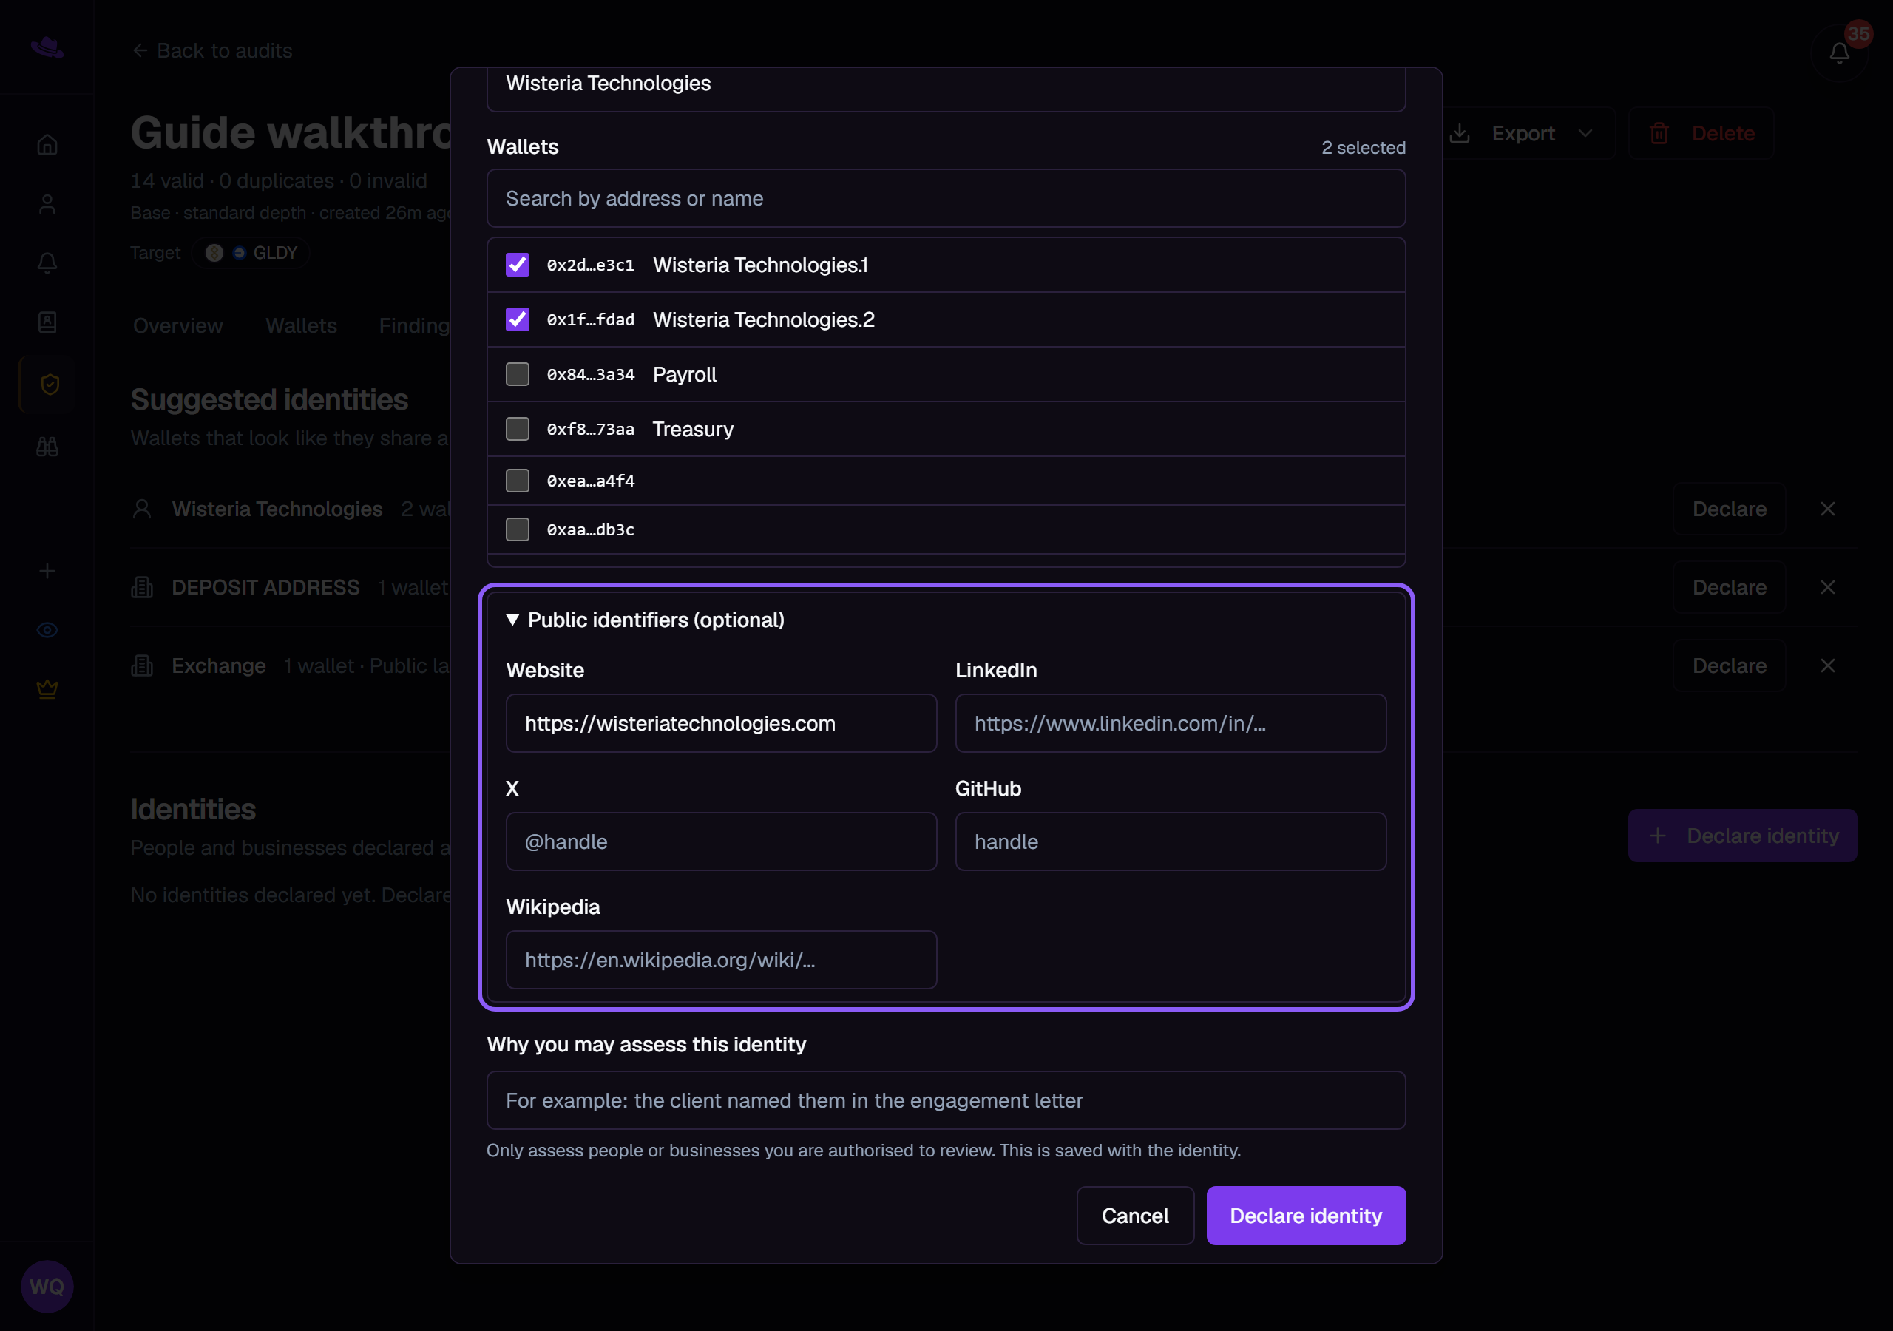1893x1331 pixels.
Task: Click the plus icon in sidebar
Action: point(47,571)
